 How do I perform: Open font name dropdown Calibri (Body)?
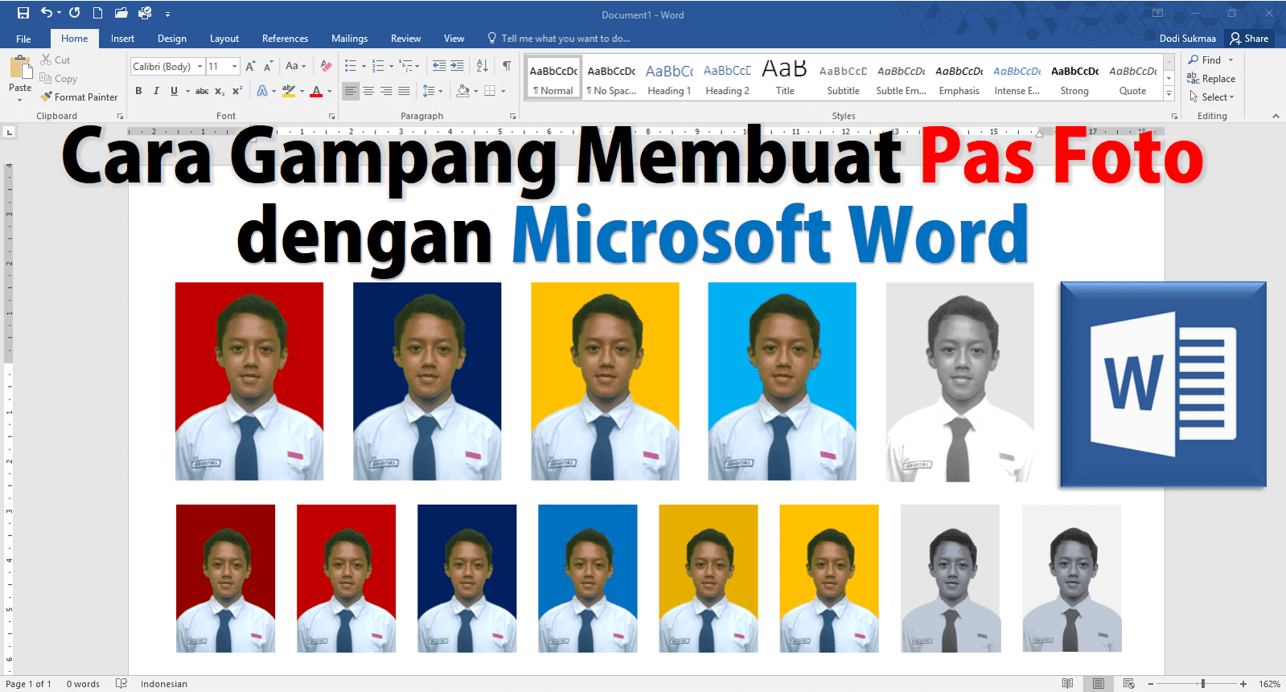coord(200,66)
